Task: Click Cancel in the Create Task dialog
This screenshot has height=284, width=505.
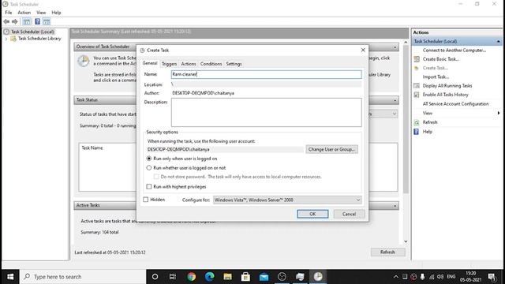Action: coord(349,214)
